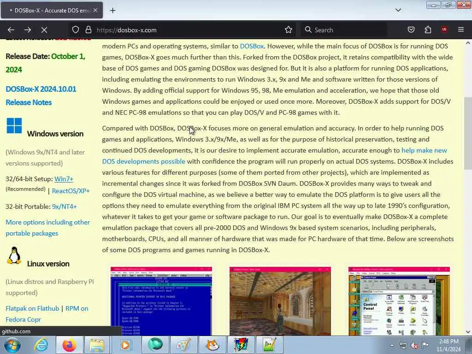This screenshot has height=354, width=472.
Task: Go back to the previous page
Action: pos(11,30)
